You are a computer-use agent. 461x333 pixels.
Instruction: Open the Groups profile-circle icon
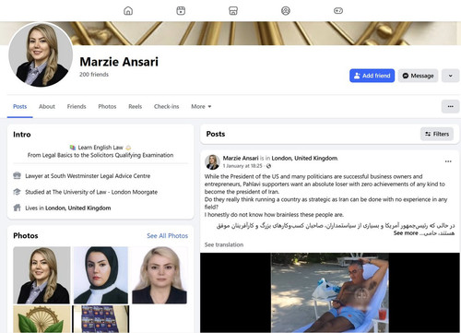pos(286,11)
